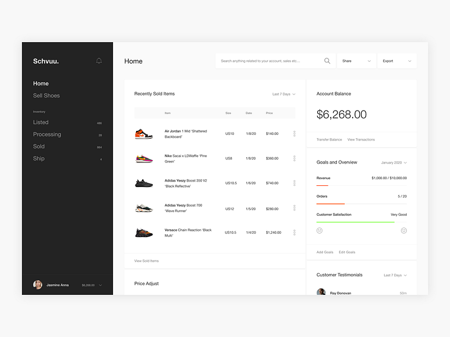
Task: Change Customer Testimonials Last 7 Days filter
Action: pyautogui.click(x=395, y=275)
